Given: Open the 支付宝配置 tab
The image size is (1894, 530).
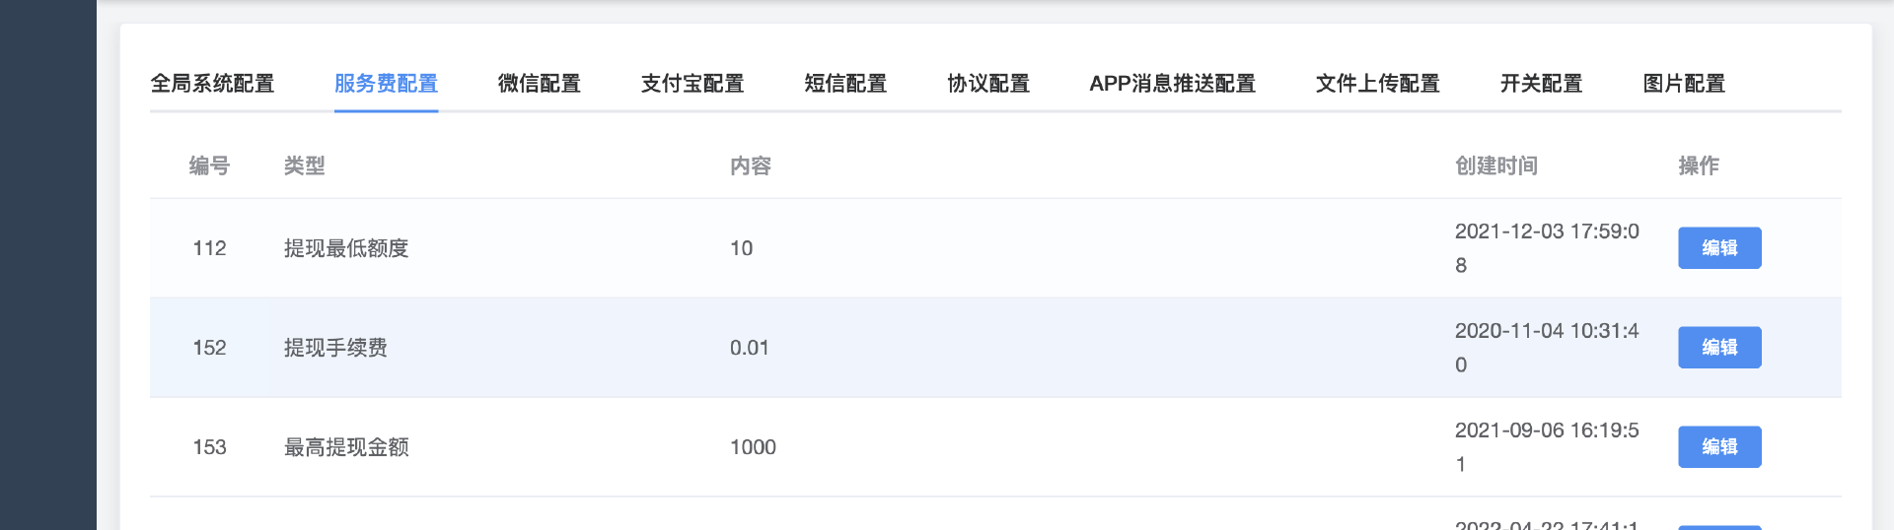Looking at the screenshot, I should tap(692, 84).
